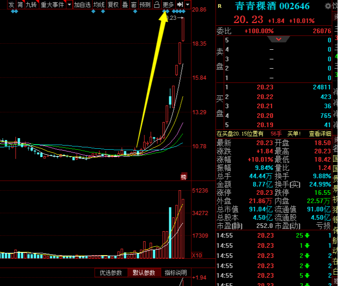Screen dimensions: 338x286
Task: Click the tallest red volume bar
Action: (x=180, y=224)
